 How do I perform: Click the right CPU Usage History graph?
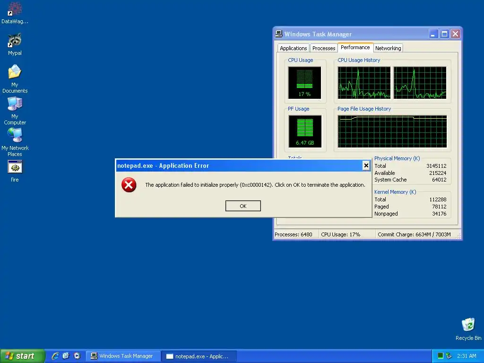pos(420,83)
